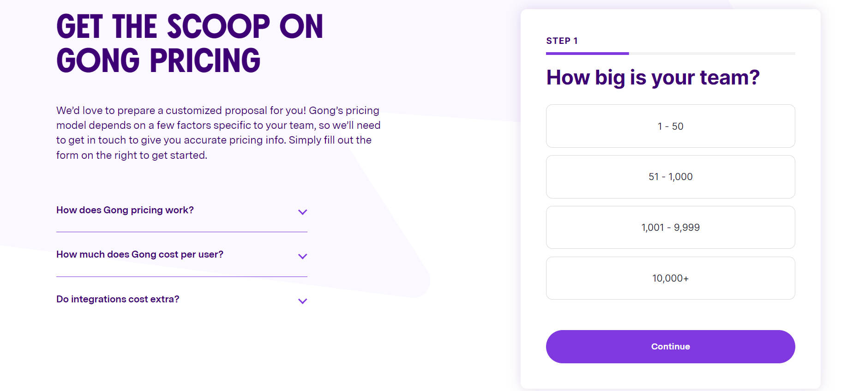859x391 pixels.
Task: Click the 'Do integrations cost extra?' question
Action: [x=118, y=299]
